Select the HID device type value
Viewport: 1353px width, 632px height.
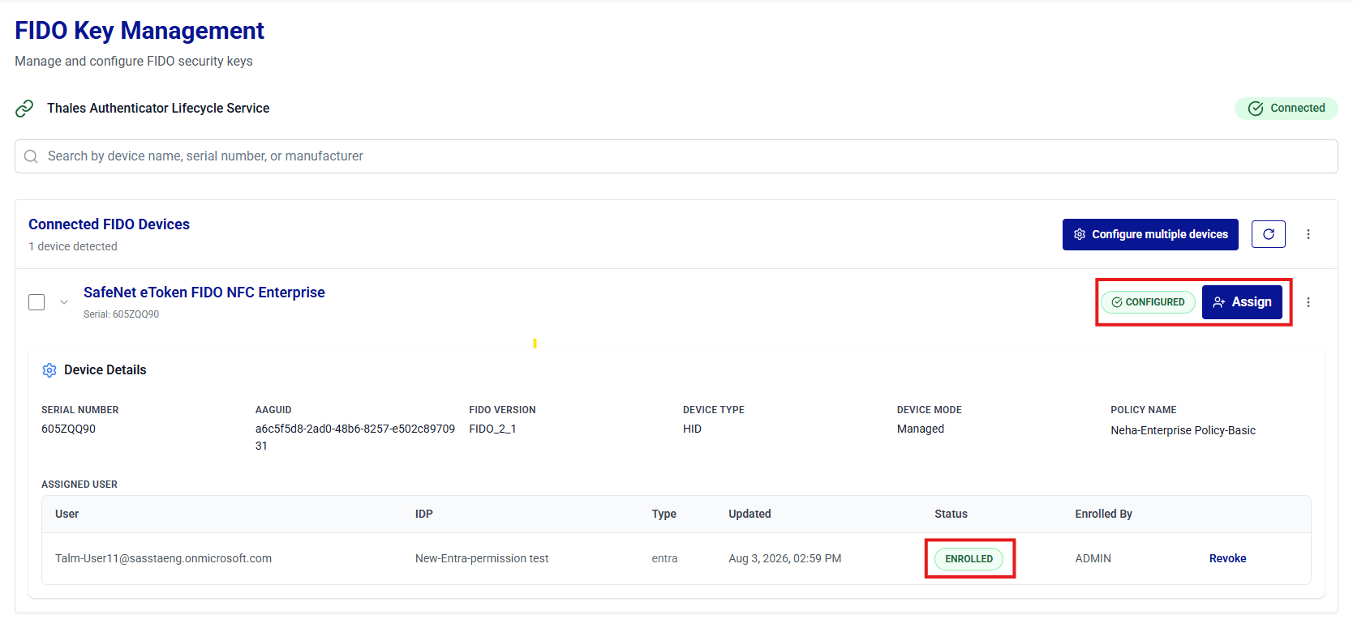pyautogui.click(x=692, y=429)
